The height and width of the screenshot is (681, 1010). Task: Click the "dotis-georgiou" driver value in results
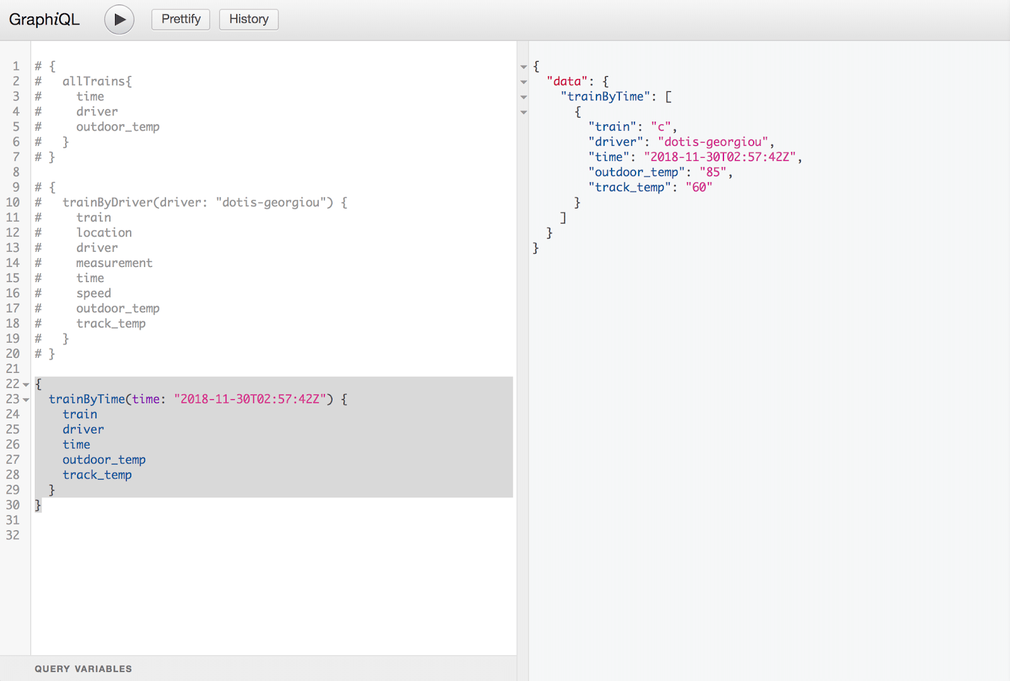tap(713, 142)
